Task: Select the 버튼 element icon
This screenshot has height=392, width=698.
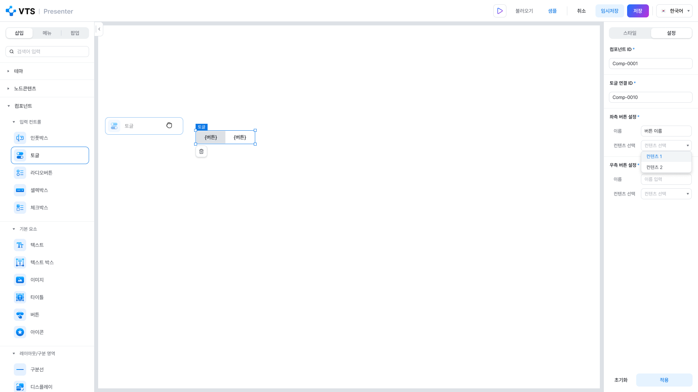Action: point(20,315)
